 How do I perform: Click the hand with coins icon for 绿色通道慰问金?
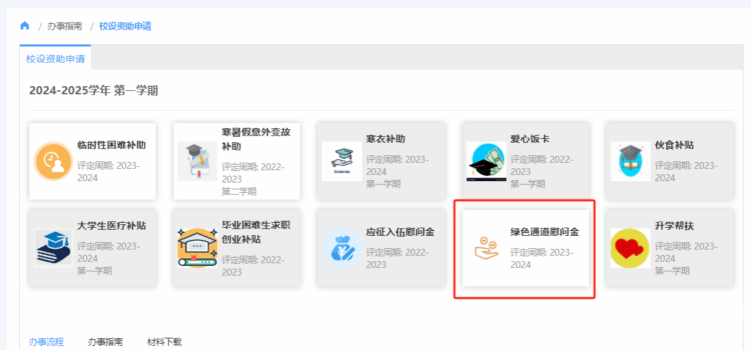[x=486, y=247]
